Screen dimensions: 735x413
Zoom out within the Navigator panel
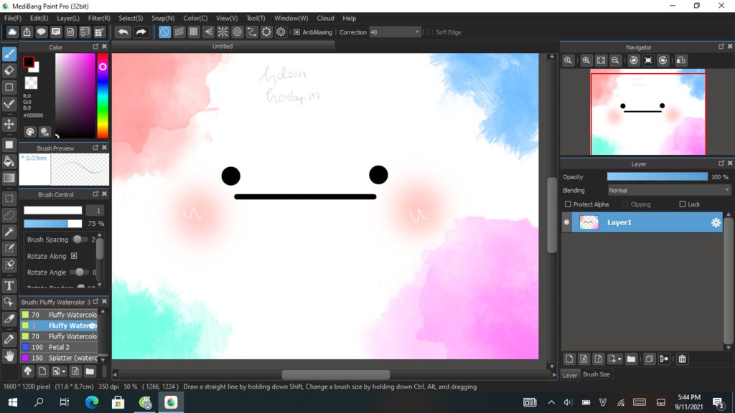615,60
